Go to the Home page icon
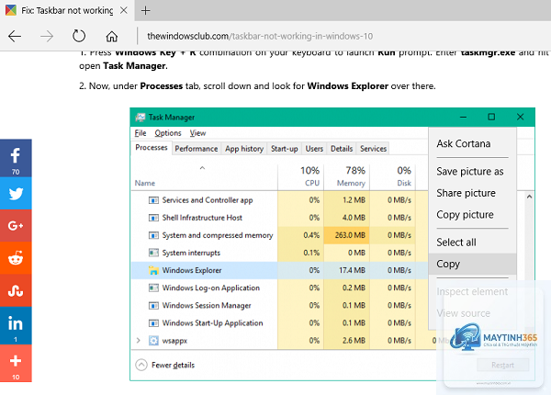 point(112,36)
